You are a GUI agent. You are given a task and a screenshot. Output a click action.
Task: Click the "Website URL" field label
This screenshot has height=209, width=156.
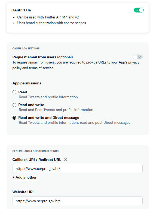tap(23, 192)
